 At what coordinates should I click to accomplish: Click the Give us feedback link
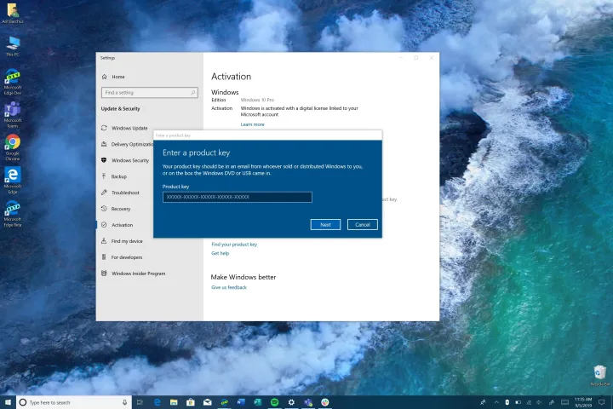[x=229, y=287]
